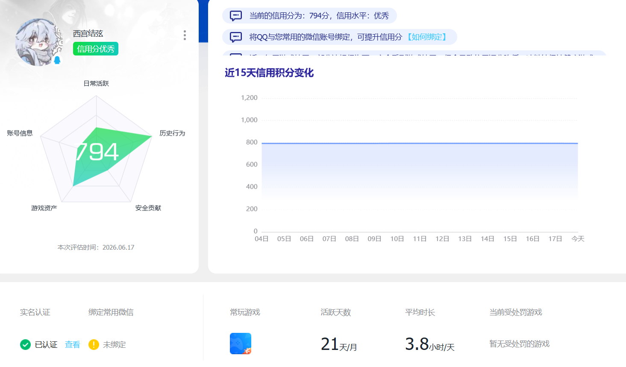Click the username 西宫结弦
This screenshot has width=626, height=367.
[88, 33]
